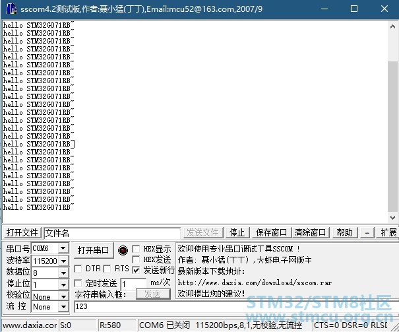Click the 字符串输入框 label

[x=100, y=294]
